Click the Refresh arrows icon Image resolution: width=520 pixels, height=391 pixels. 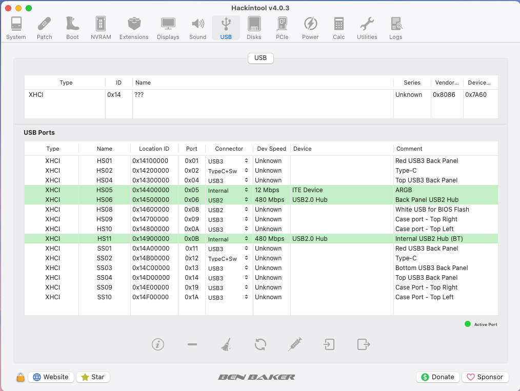(x=261, y=344)
